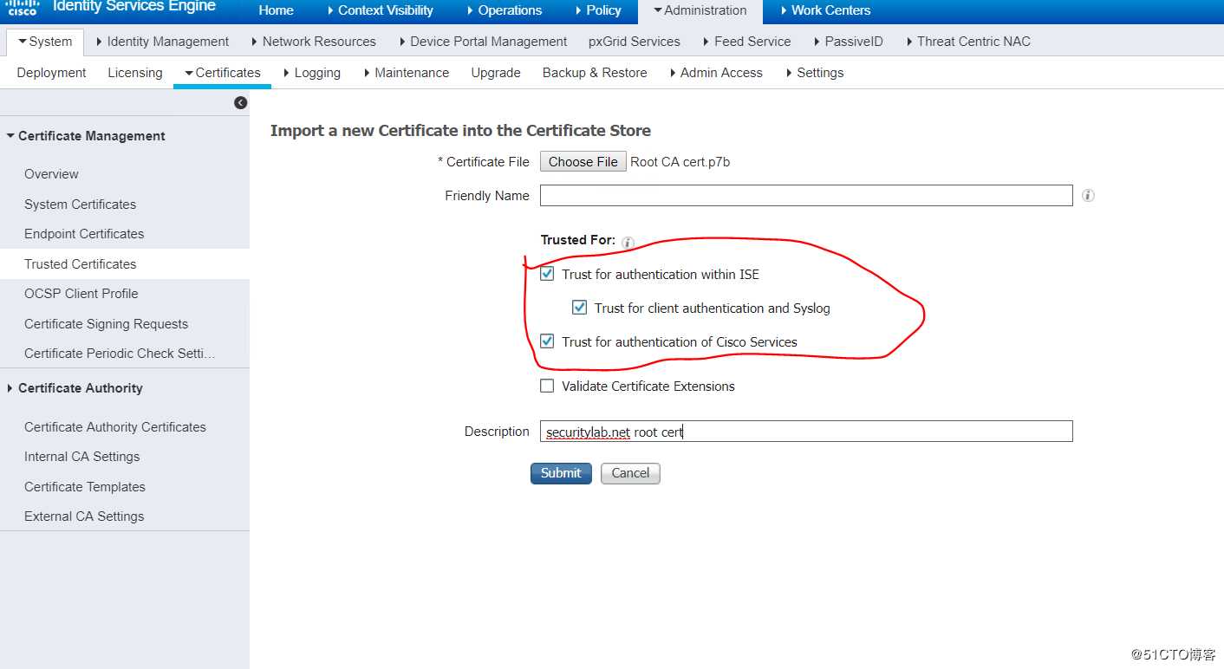The image size is (1224, 669).
Task: Click the Choose File button
Action: [583, 162]
